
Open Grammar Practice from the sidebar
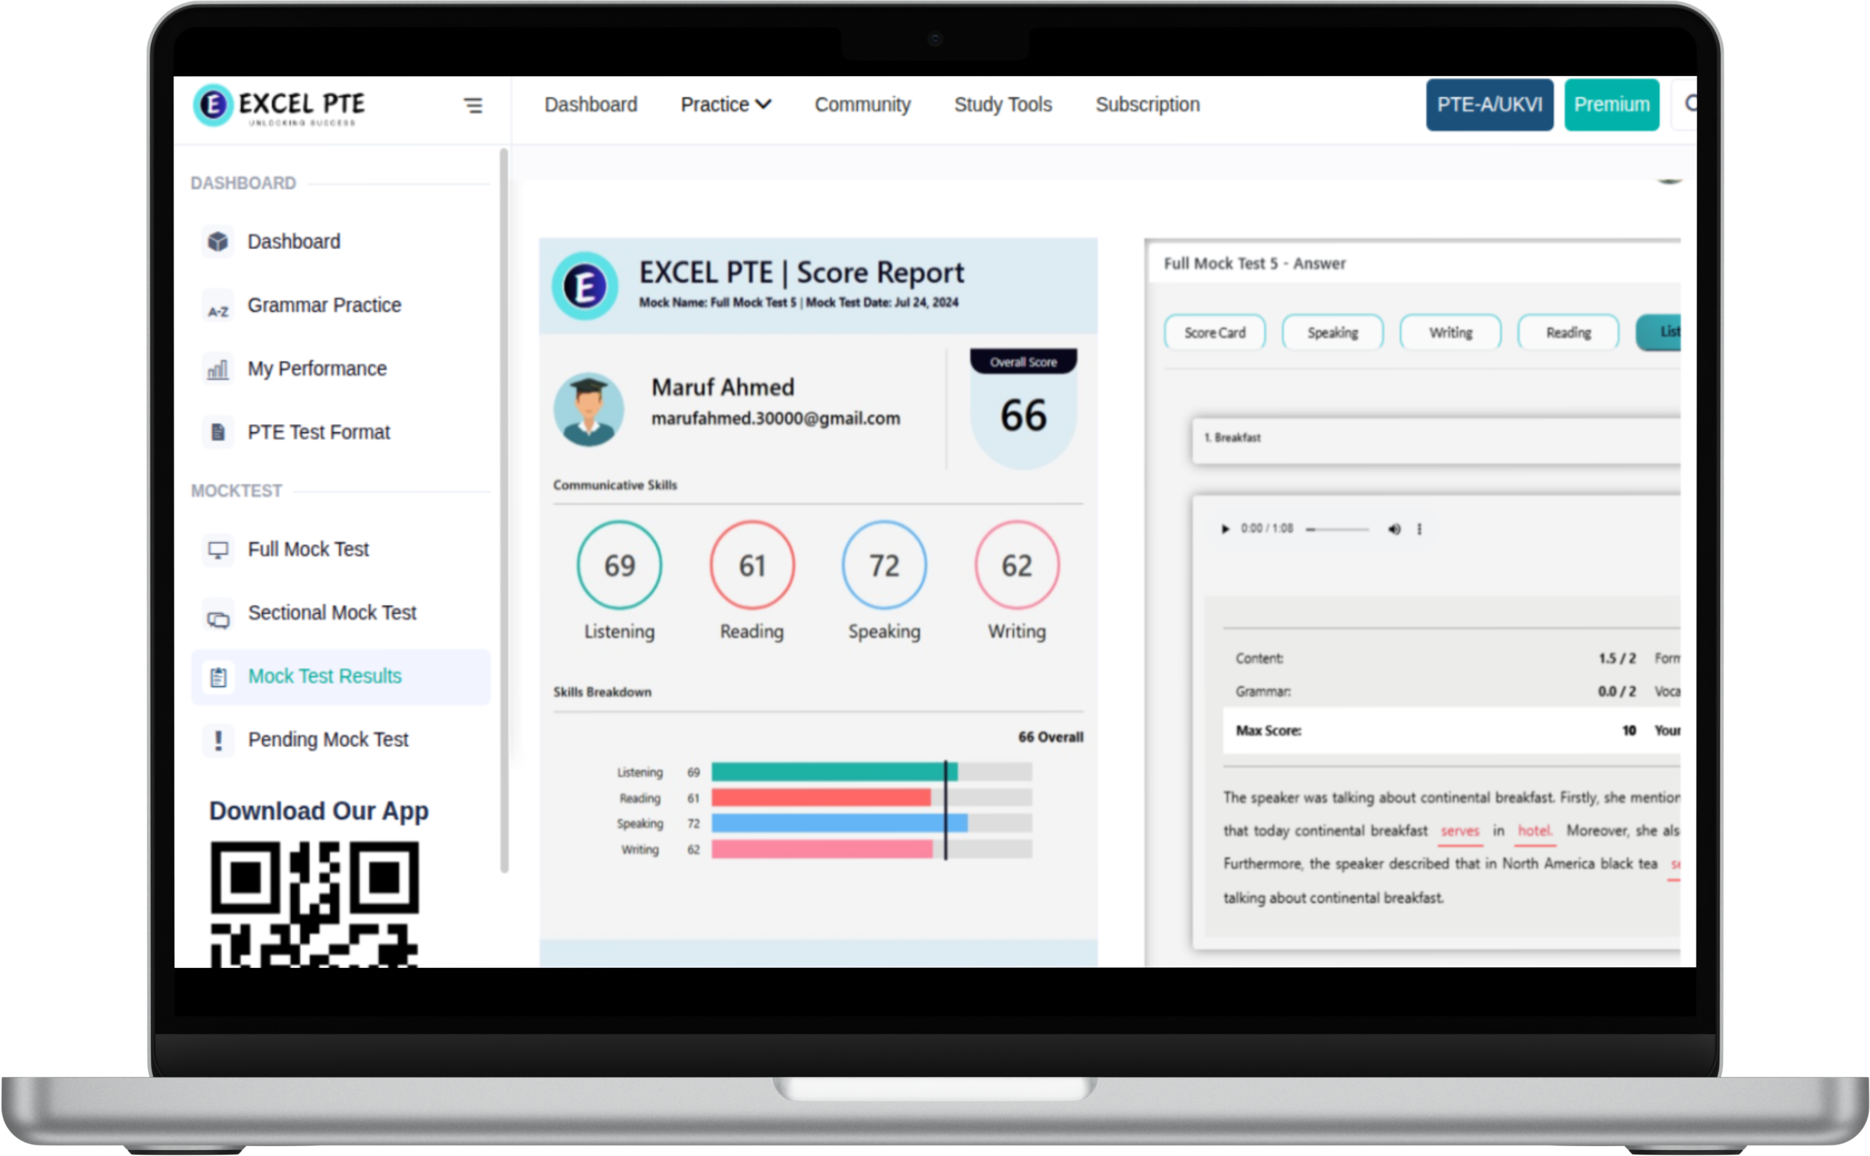(324, 306)
